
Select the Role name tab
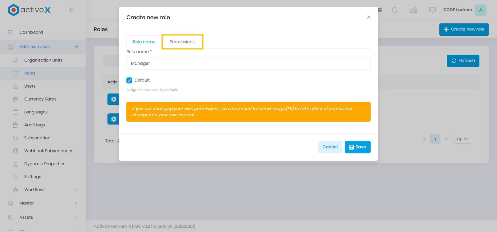point(144,42)
